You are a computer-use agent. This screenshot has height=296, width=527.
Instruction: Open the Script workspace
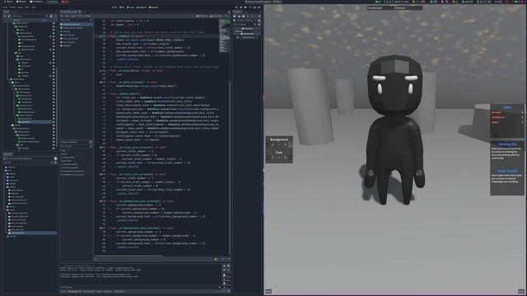pyautogui.click(x=130, y=7)
